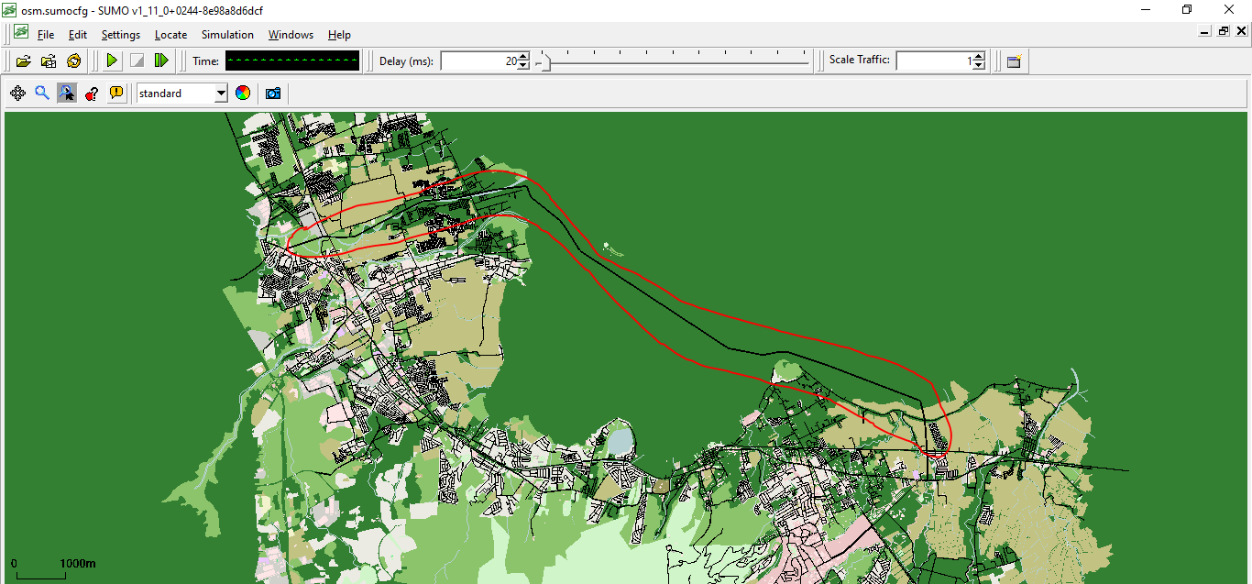Click the magnifier locate/zoom icon
This screenshot has height=584, width=1252.
[x=42, y=94]
